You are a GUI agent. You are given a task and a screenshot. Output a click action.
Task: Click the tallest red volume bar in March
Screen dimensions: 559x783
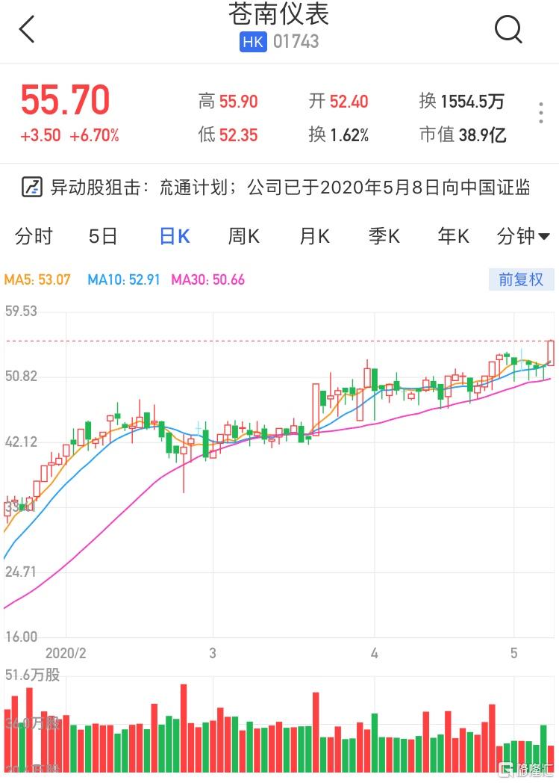click(316, 732)
